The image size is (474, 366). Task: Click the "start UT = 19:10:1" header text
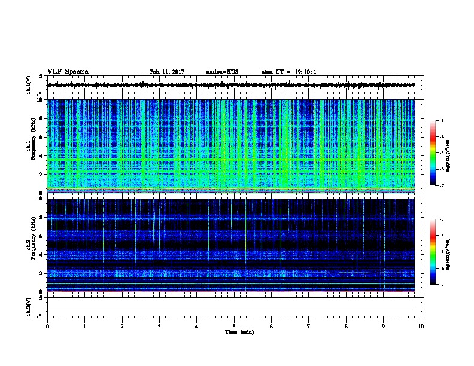289,72
